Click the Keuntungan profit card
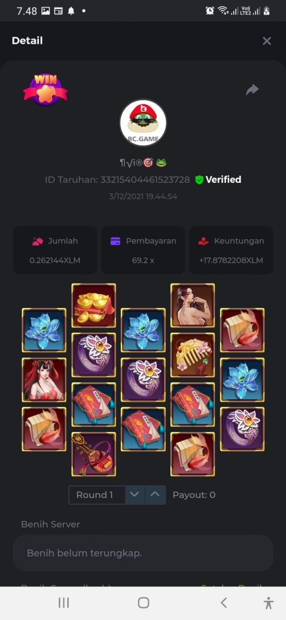The image size is (286, 620). [231, 250]
